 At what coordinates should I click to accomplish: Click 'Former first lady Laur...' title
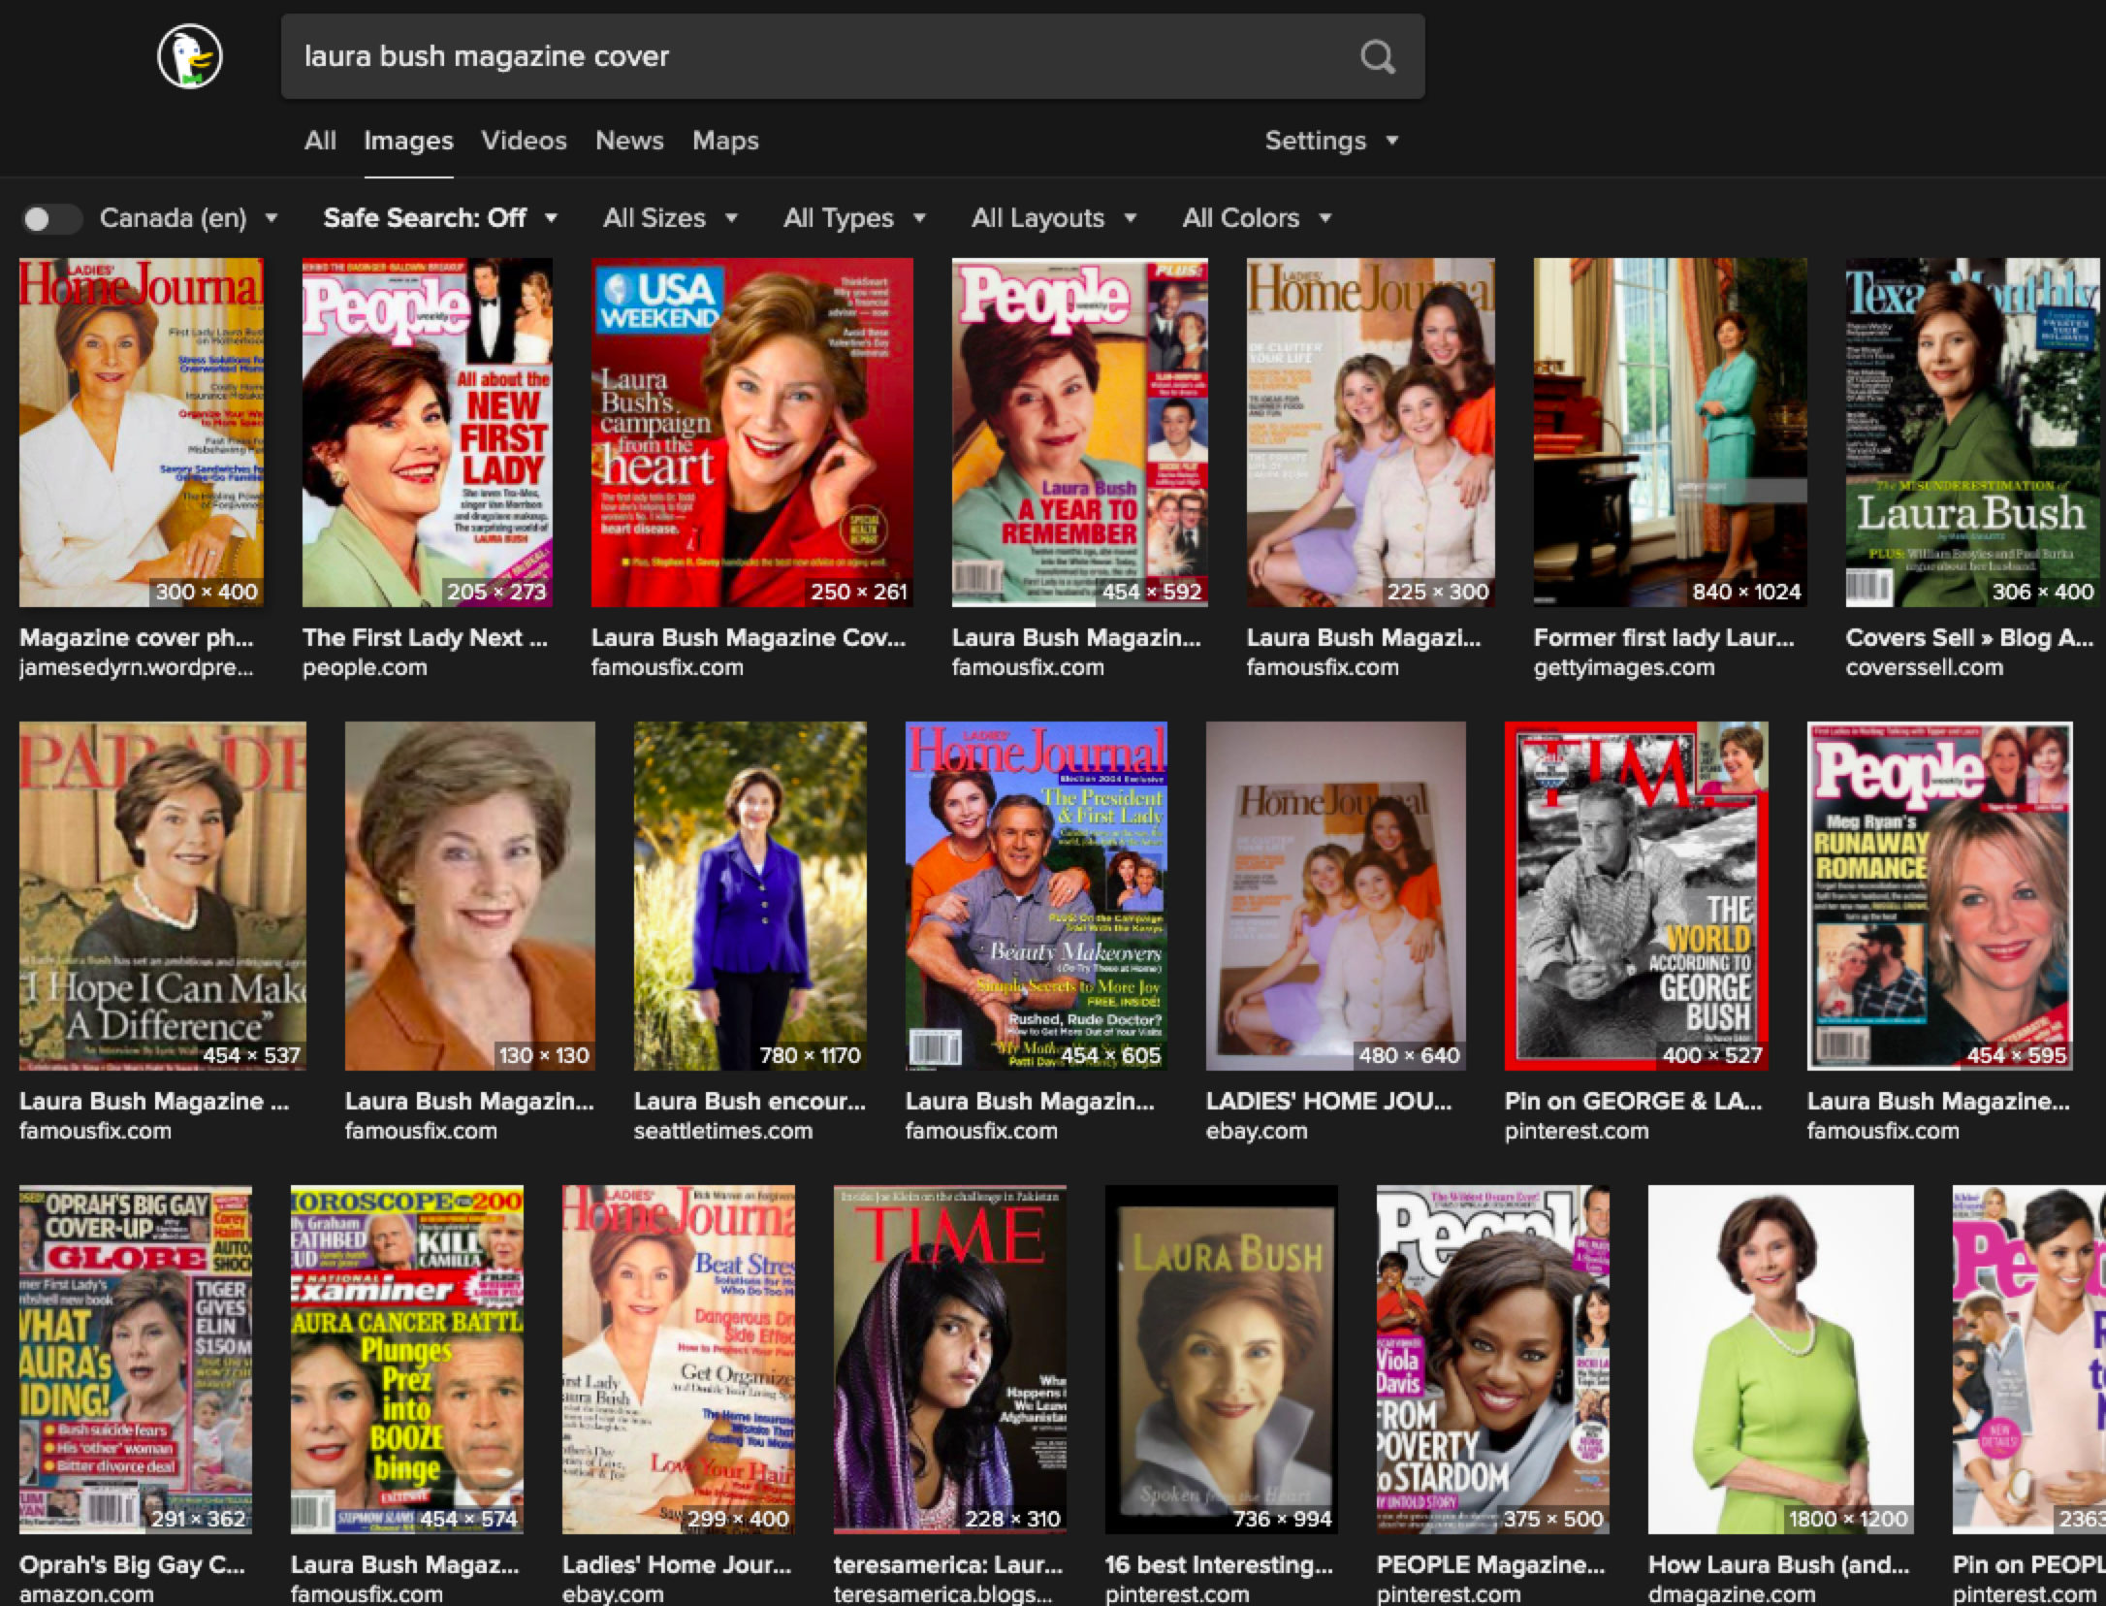[x=1664, y=638]
